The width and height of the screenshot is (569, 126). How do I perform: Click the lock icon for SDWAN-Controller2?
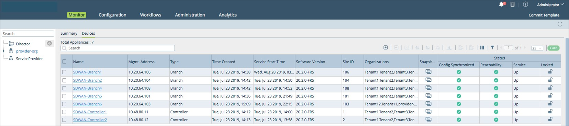point(550,119)
